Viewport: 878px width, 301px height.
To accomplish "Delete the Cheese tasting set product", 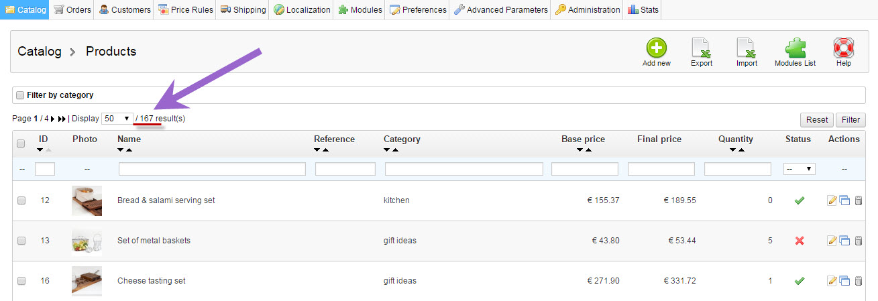I will point(858,281).
